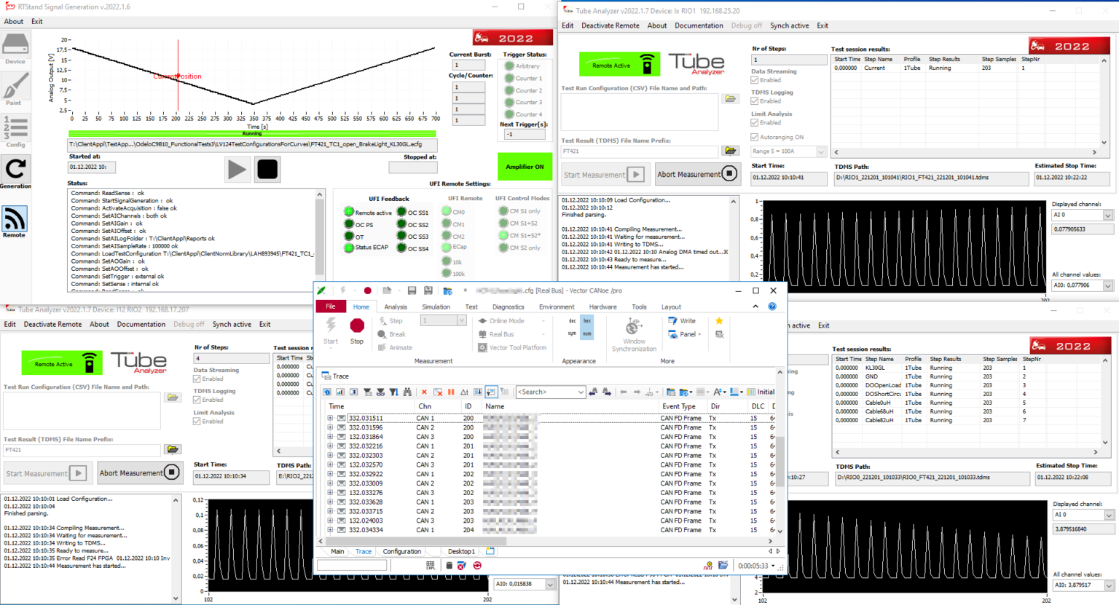The height and width of the screenshot is (605, 1119).
Task: Toggle the Autoranging ON checkbox
Action: coord(755,137)
